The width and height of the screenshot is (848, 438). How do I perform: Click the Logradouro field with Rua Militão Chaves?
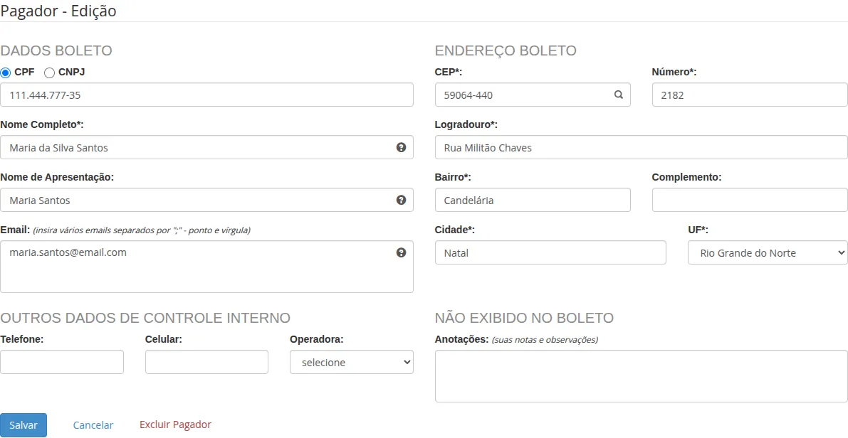(x=640, y=147)
